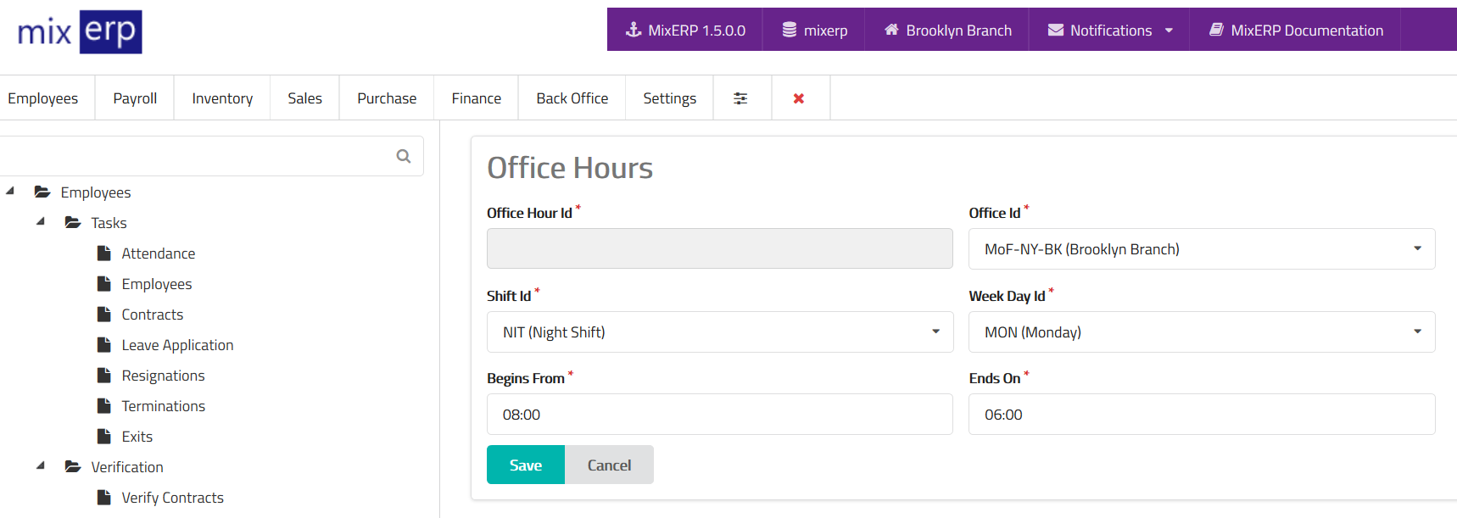Open the Shift Id dropdown
Screen dimensions: 1457x518
click(719, 332)
